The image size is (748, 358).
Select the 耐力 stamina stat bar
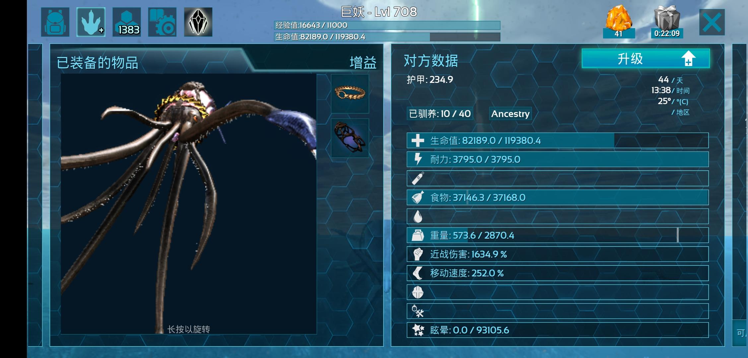[x=558, y=159]
